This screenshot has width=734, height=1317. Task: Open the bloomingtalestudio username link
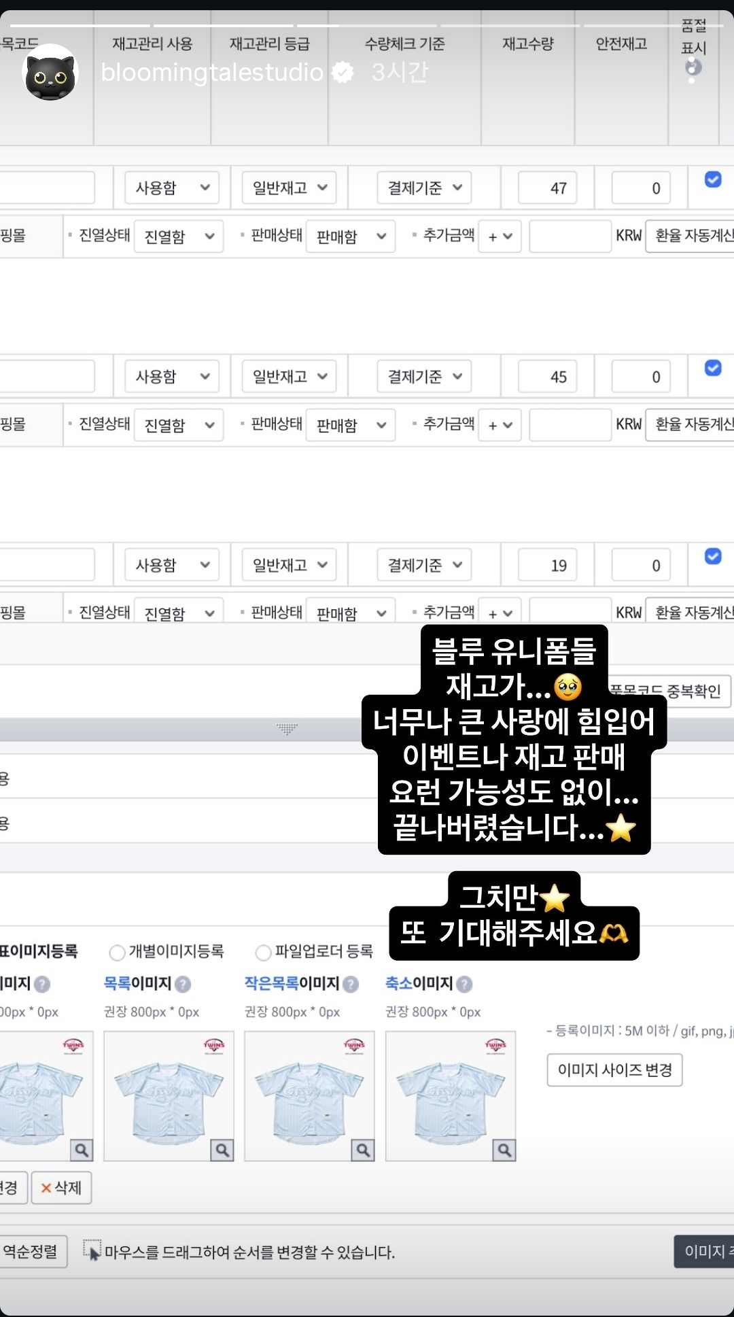pyautogui.click(x=212, y=72)
